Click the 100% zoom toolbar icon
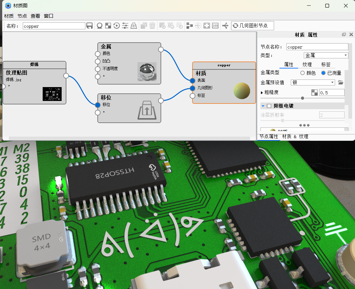Screen dimensions: 355x289 (x=215, y=26)
